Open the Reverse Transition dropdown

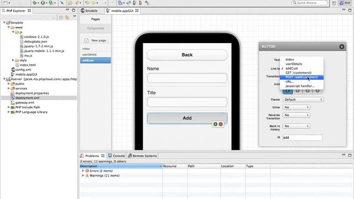[296, 115]
